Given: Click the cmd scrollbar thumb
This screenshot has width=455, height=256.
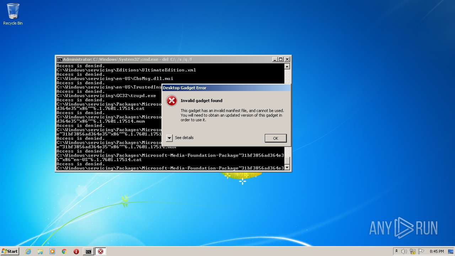Looking at the screenshot, I should (x=287, y=161).
